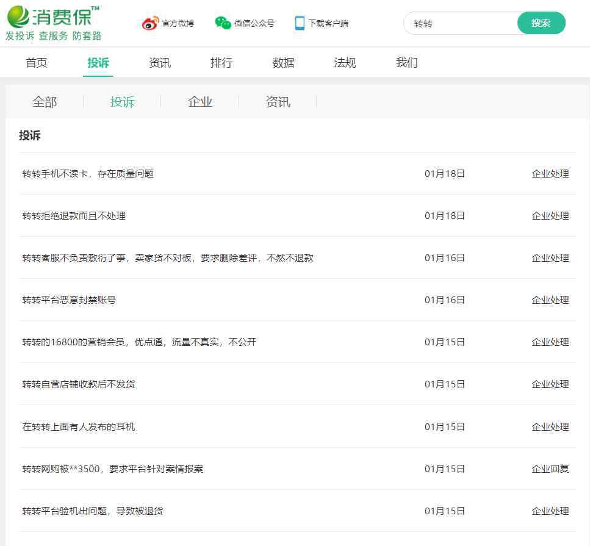Screen dimensions: 590x546
Task: Click 企业处理 status for 转转平台验机出问题
Action: 550,511
